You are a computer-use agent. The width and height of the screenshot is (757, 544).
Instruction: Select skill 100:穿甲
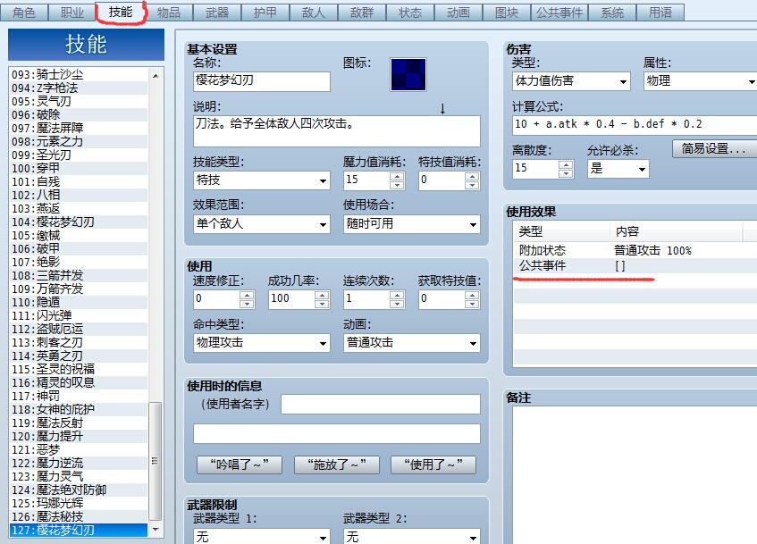point(79,168)
